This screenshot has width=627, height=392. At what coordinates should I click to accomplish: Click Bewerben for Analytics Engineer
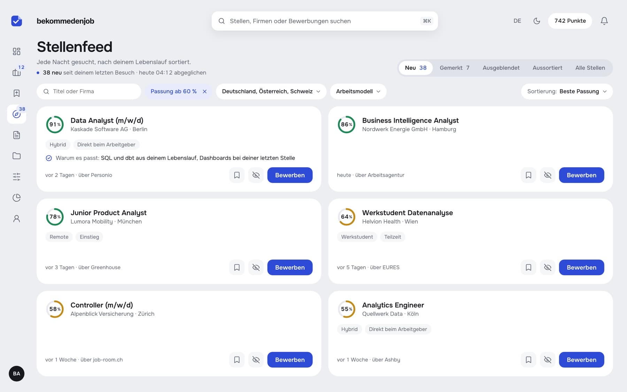point(581,360)
